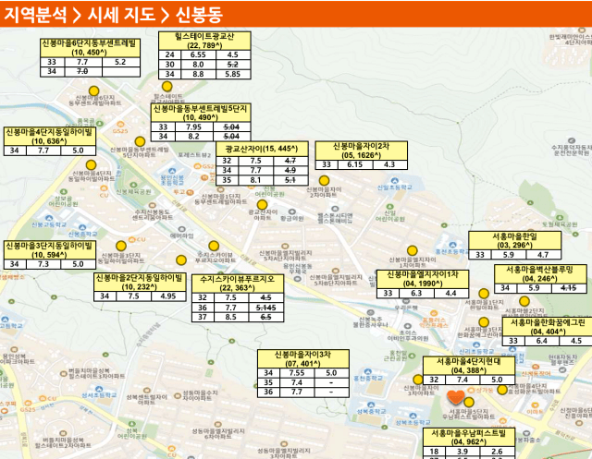Click yellow marker above 수지스카이뷰 푸르지오아파트
Image resolution: width=592 pixels, height=459 pixels.
(214, 246)
